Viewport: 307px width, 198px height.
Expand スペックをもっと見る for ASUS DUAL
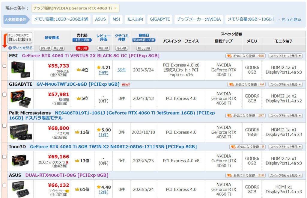pos(285,176)
